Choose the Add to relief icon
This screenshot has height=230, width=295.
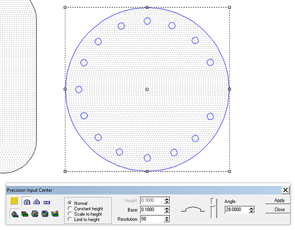pos(15,214)
